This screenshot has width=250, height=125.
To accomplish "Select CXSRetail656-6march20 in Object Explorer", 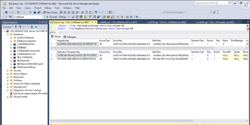I will click(28, 51).
